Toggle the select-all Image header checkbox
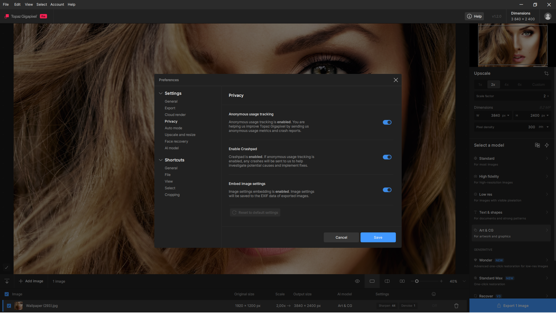Screen dimensions: 556x313 7,294
